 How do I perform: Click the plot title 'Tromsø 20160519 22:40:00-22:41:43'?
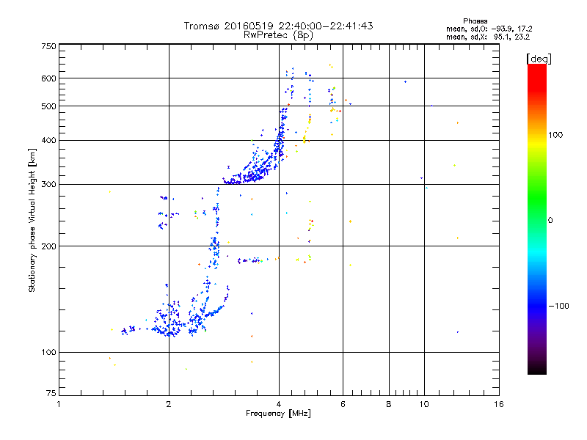pos(278,26)
